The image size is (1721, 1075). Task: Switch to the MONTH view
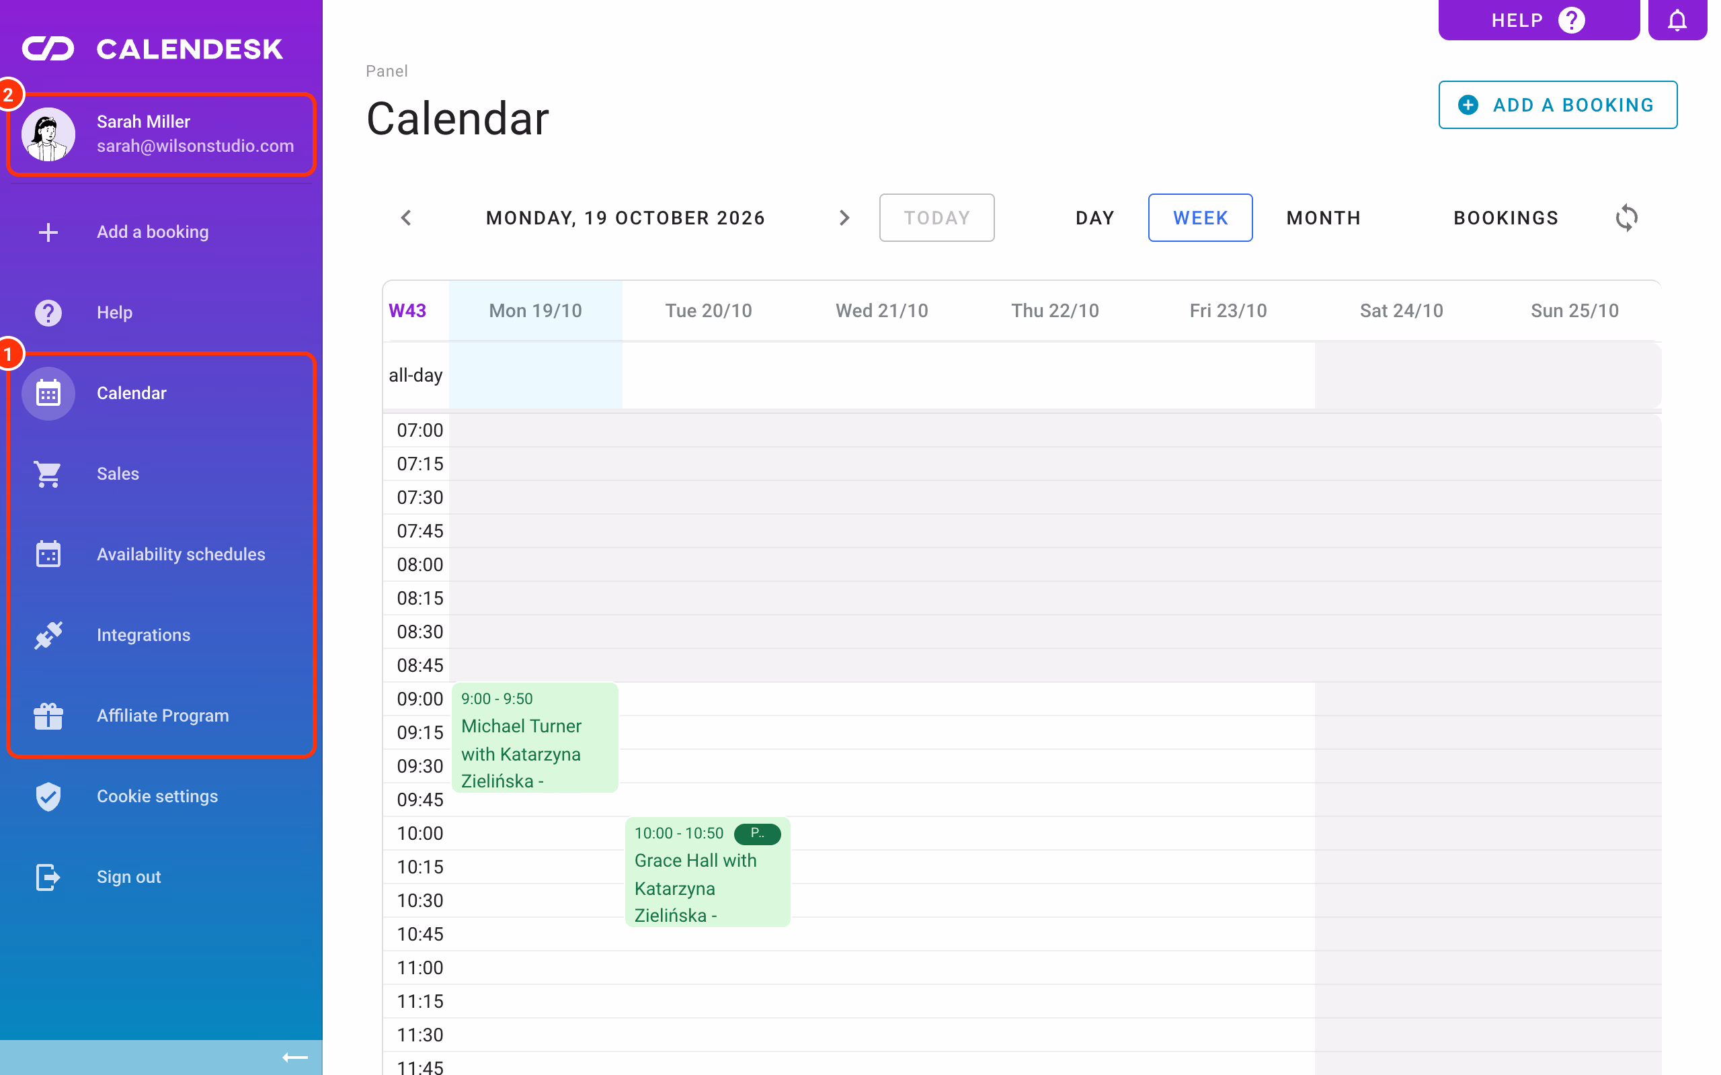1324,218
